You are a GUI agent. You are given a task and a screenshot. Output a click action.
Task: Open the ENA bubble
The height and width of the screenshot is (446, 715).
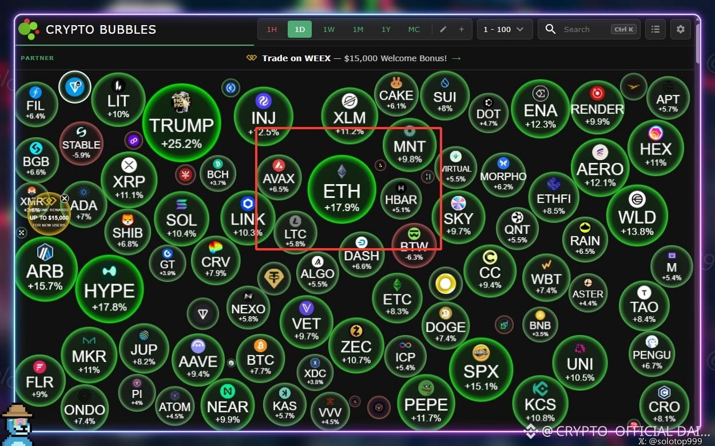point(541,109)
